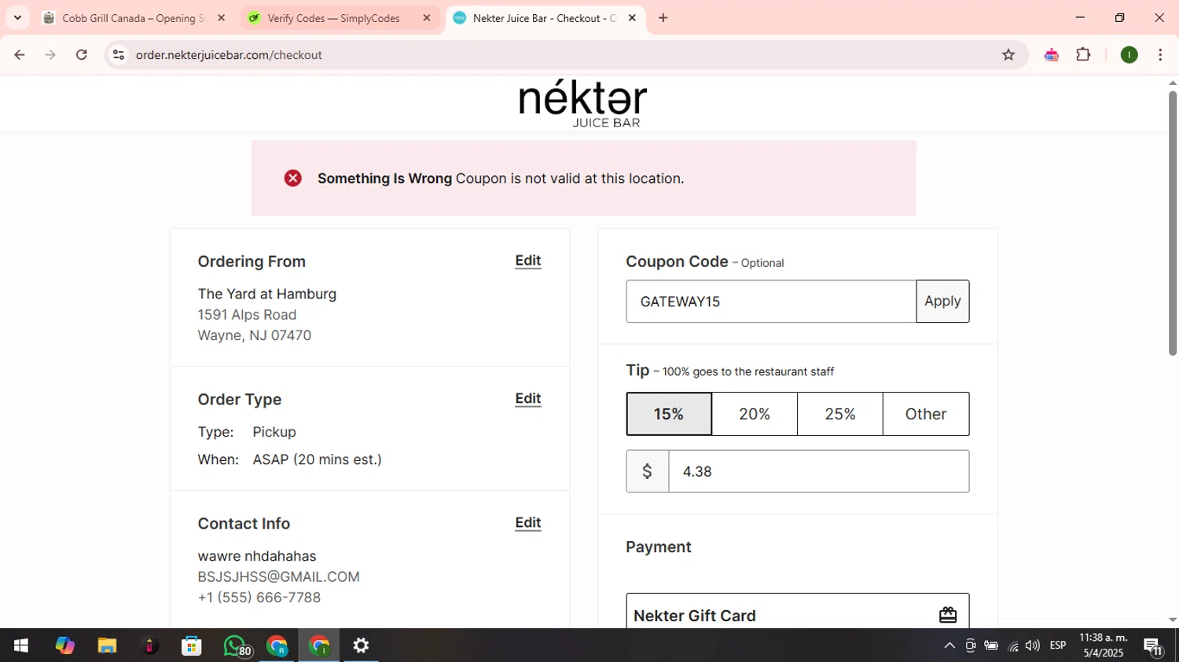1179x662 pixels.
Task: Open the extensions puzzle icon
Action: pos(1083,55)
